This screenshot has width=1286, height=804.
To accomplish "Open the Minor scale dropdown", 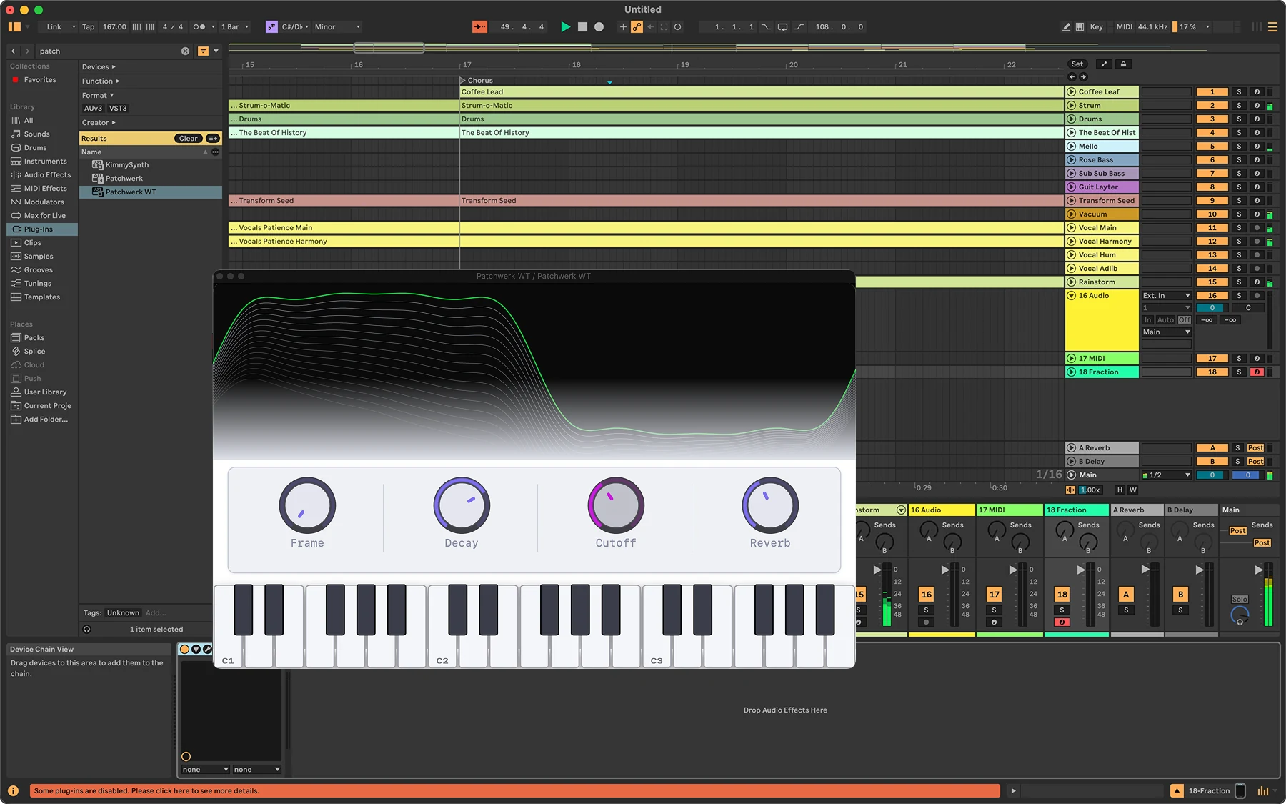I will point(338,27).
